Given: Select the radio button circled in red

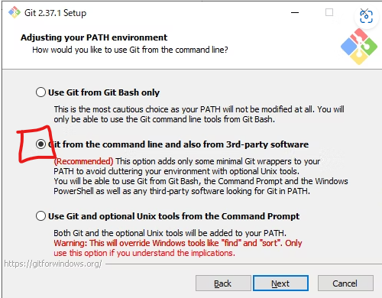Looking at the screenshot, I should point(40,144).
